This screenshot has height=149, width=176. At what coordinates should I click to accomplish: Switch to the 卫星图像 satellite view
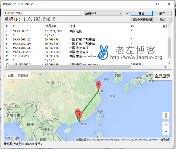click(23, 76)
